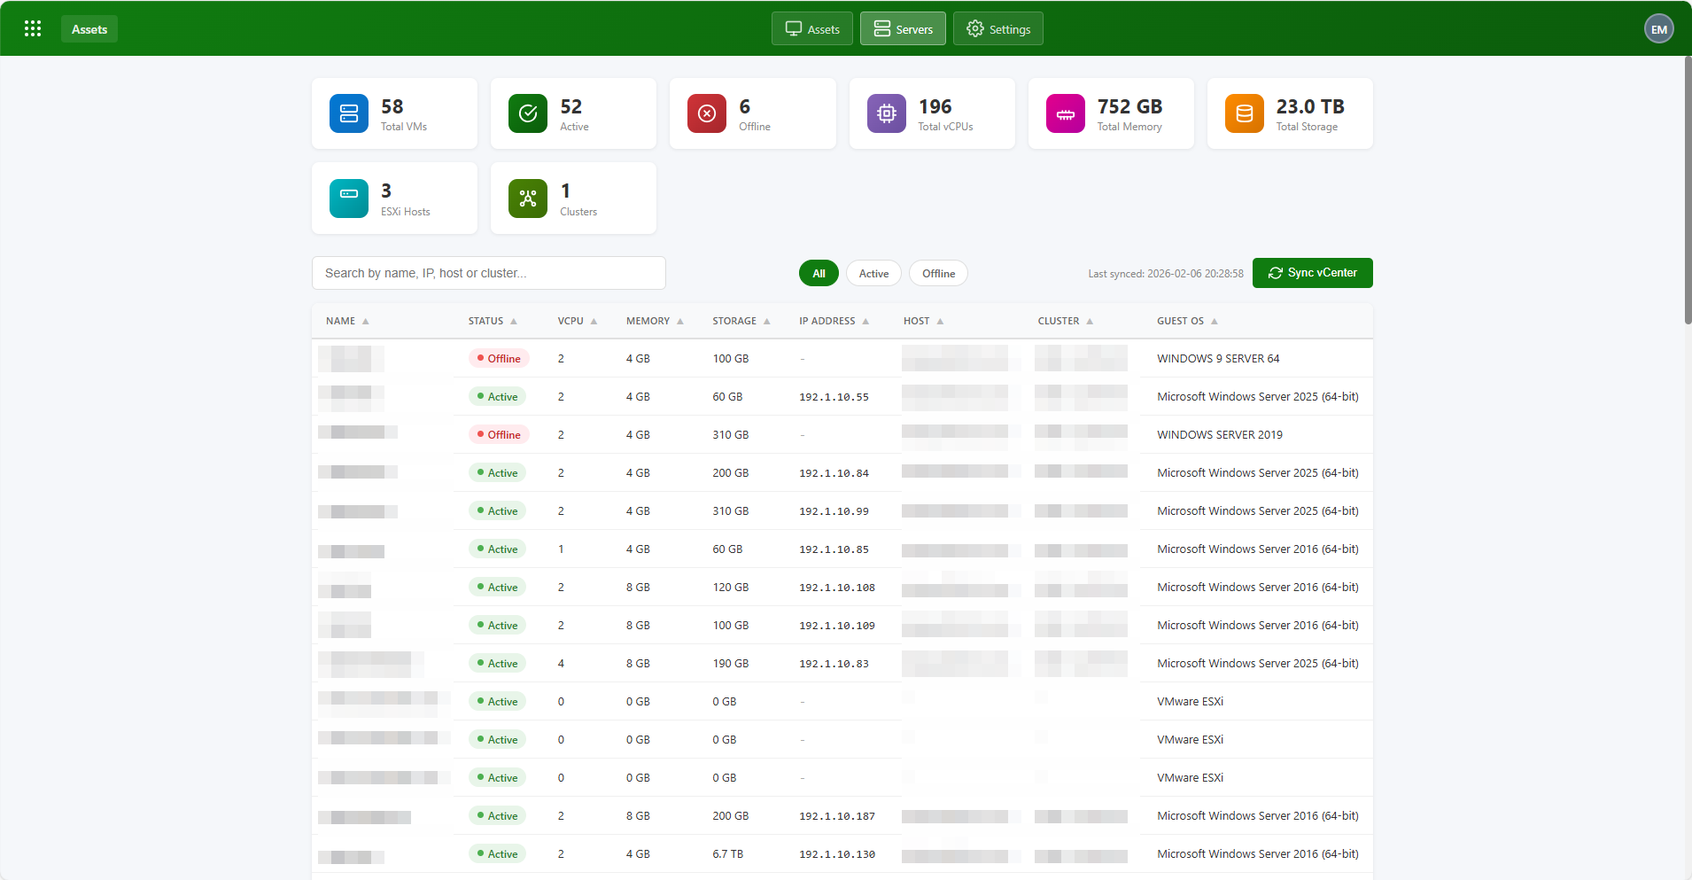Sort by the CLUSTER column header
This screenshot has width=1692, height=880.
[x=1066, y=321]
